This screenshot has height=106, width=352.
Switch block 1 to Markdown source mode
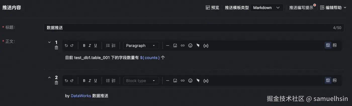pos(335,45)
